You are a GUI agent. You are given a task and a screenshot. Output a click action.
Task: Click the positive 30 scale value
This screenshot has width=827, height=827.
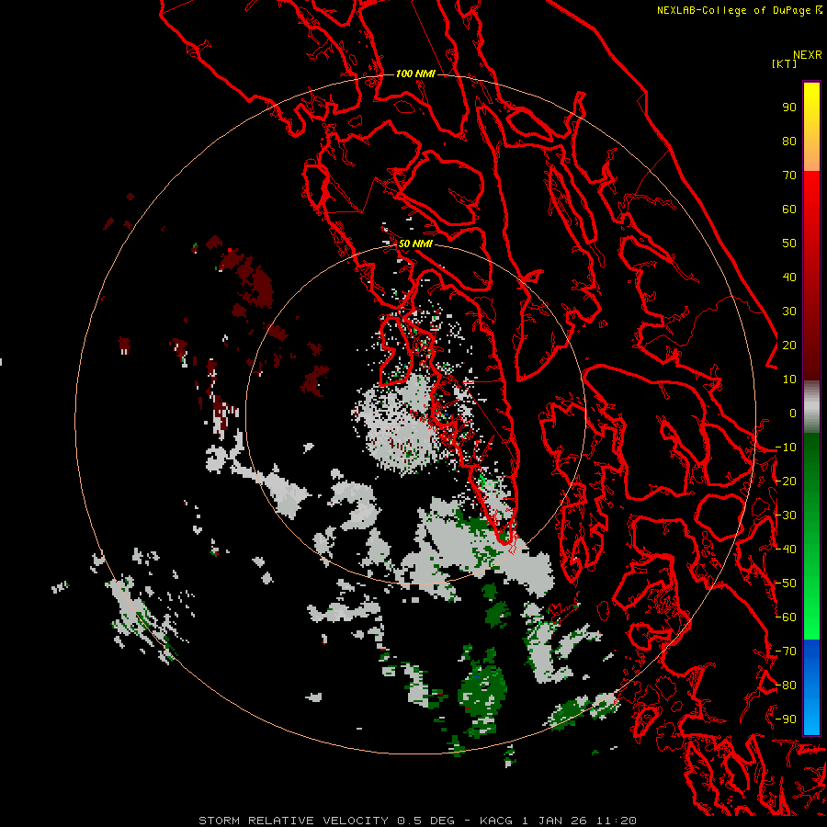pyautogui.click(x=789, y=312)
